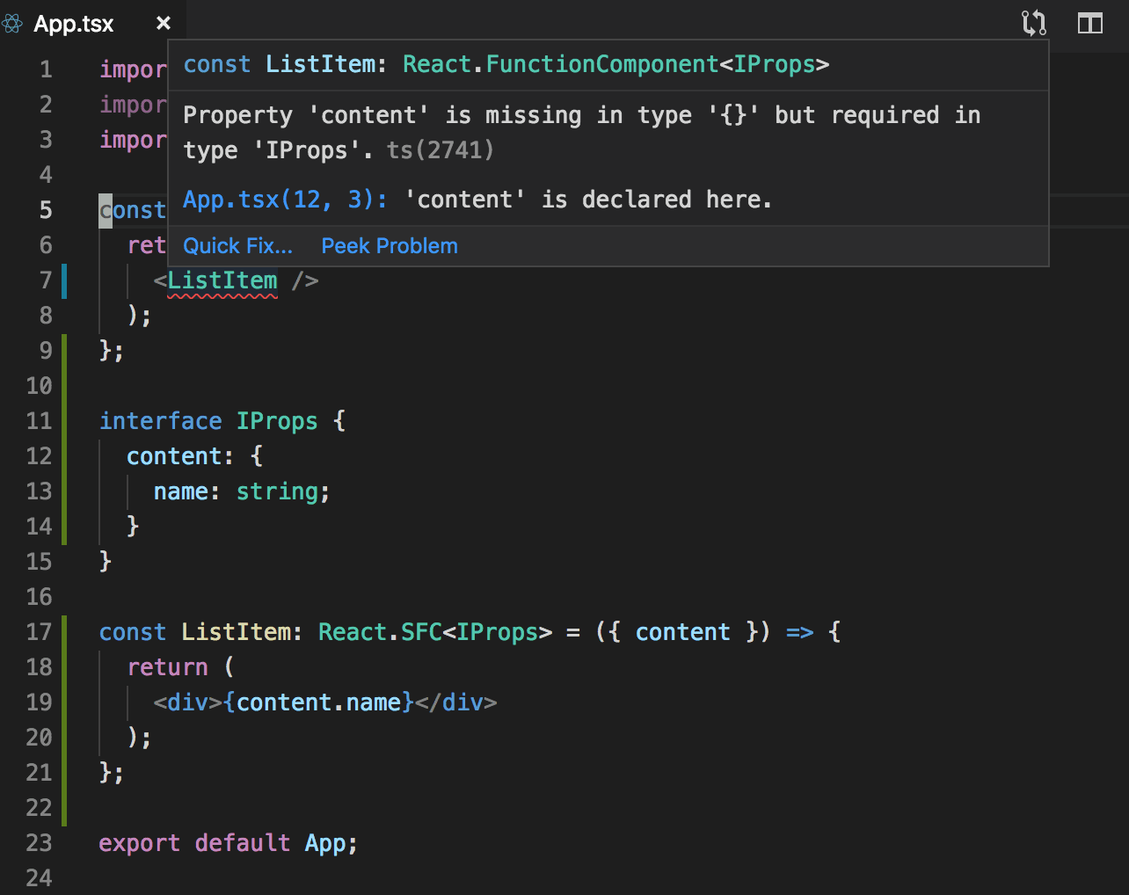Image resolution: width=1129 pixels, height=895 pixels.
Task: Click line number 17 in the gutter
Action: click(x=40, y=632)
